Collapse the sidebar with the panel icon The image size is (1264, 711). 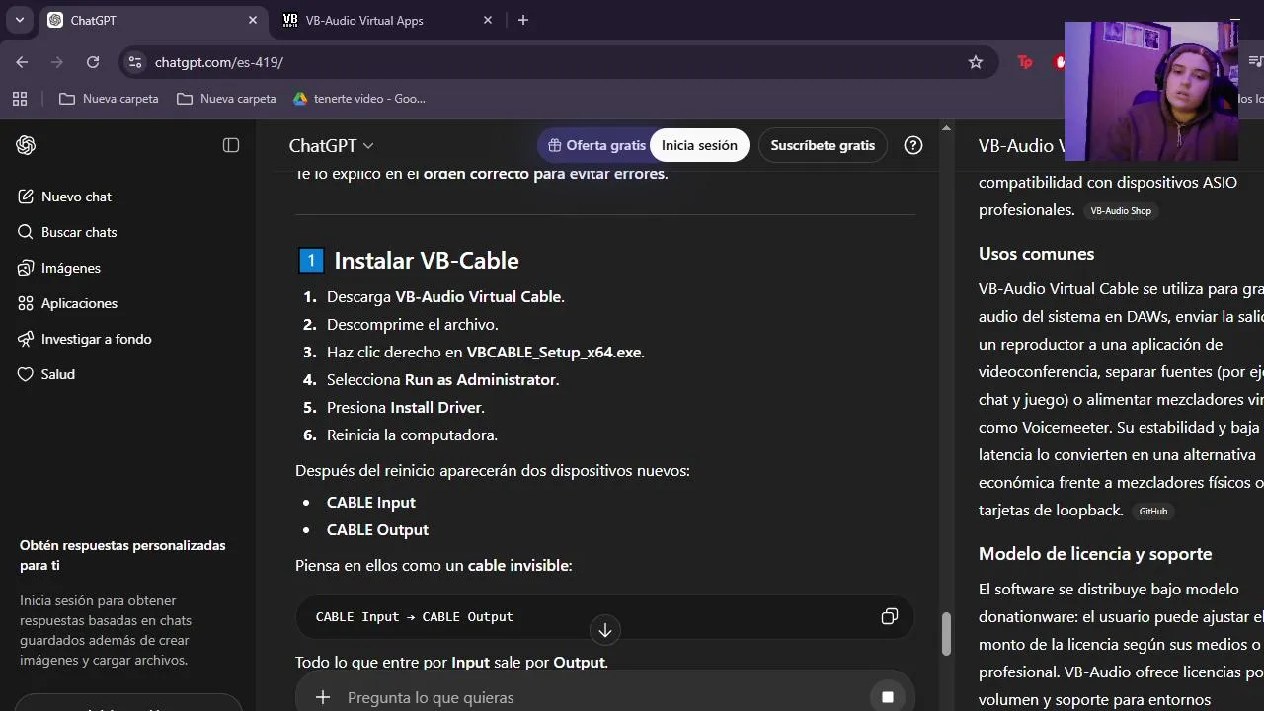pyautogui.click(x=231, y=145)
